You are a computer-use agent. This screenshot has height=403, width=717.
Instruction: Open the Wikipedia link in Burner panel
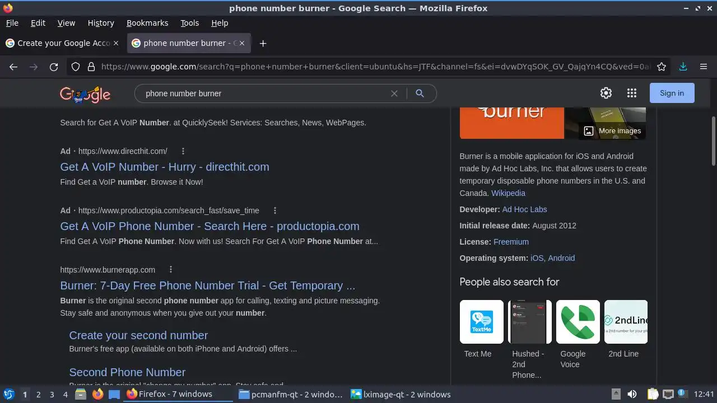click(x=508, y=193)
